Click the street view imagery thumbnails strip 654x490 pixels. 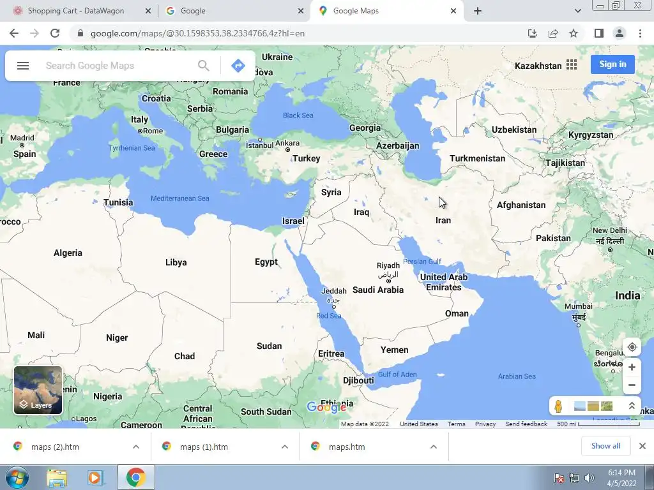click(x=593, y=406)
